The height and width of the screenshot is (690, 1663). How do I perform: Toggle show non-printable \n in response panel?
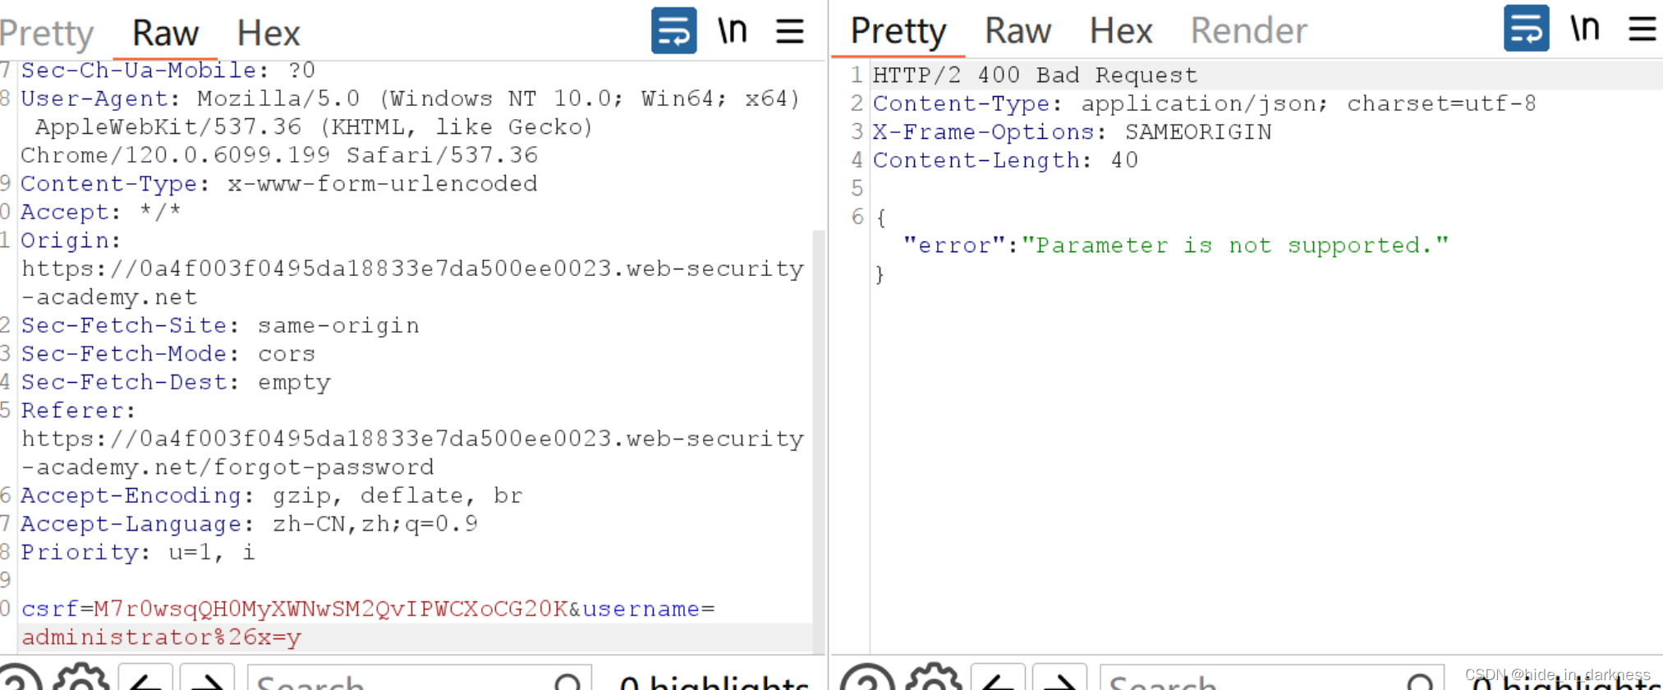point(1584,29)
